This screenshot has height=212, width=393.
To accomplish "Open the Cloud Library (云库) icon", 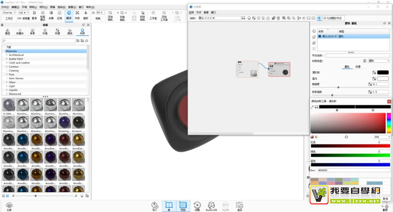I will (x=9, y=206).
